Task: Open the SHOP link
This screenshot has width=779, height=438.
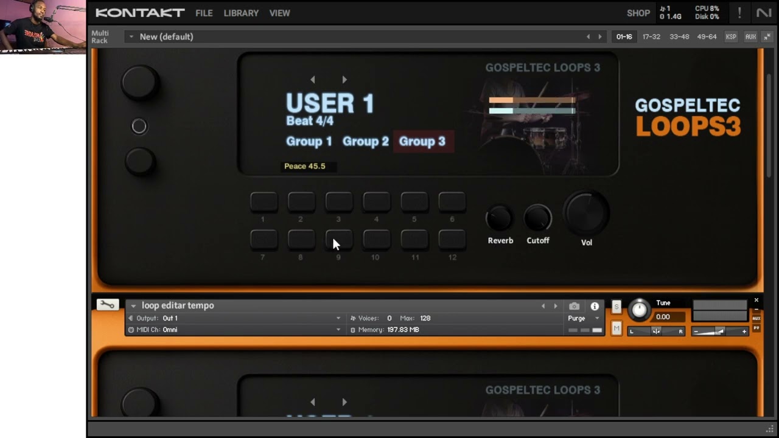Action: 638,13
